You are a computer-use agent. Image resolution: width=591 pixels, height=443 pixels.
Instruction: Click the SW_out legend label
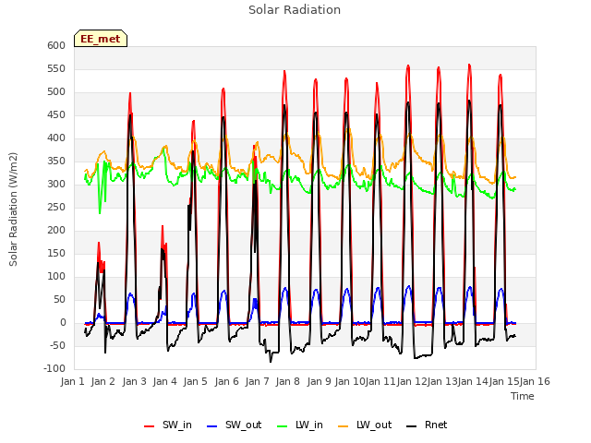coord(244,425)
